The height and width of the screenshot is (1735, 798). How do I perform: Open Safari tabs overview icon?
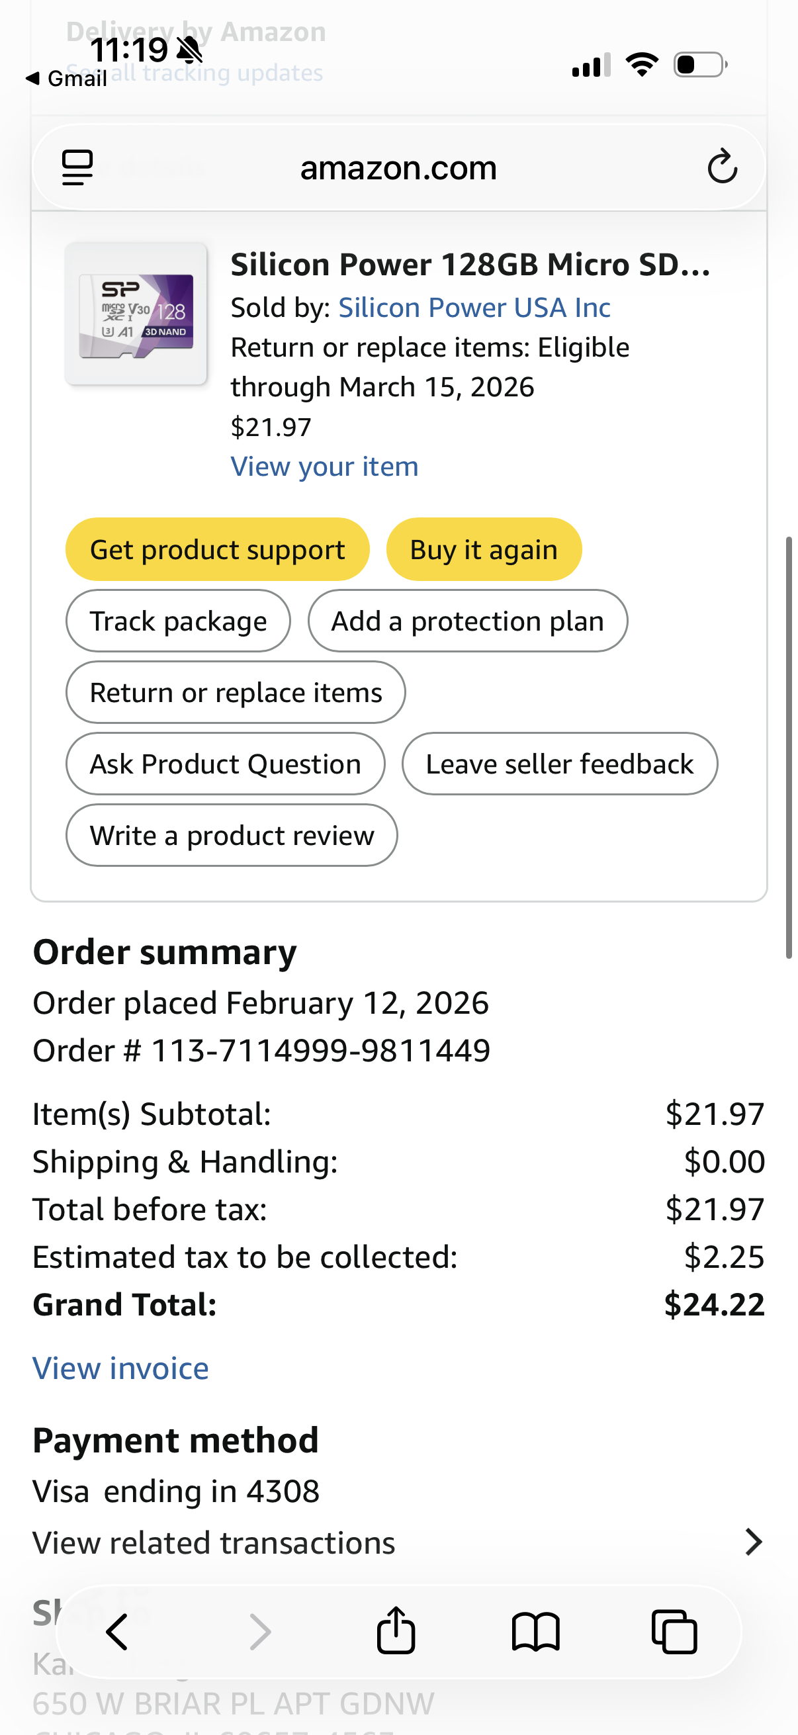tap(674, 1631)
